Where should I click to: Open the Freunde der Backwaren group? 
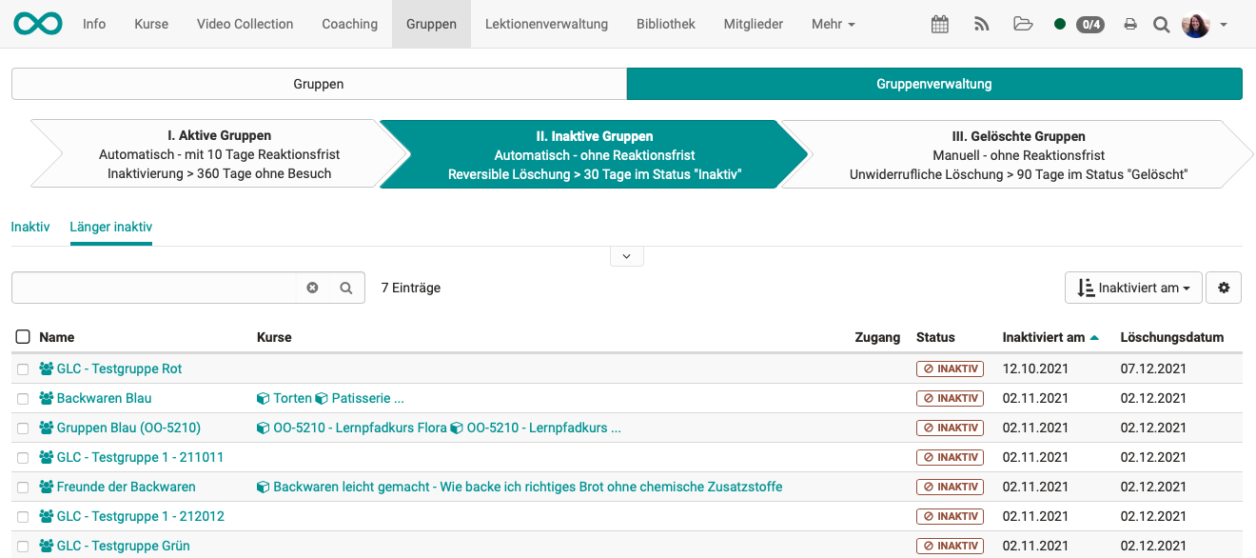coord(126,487)
